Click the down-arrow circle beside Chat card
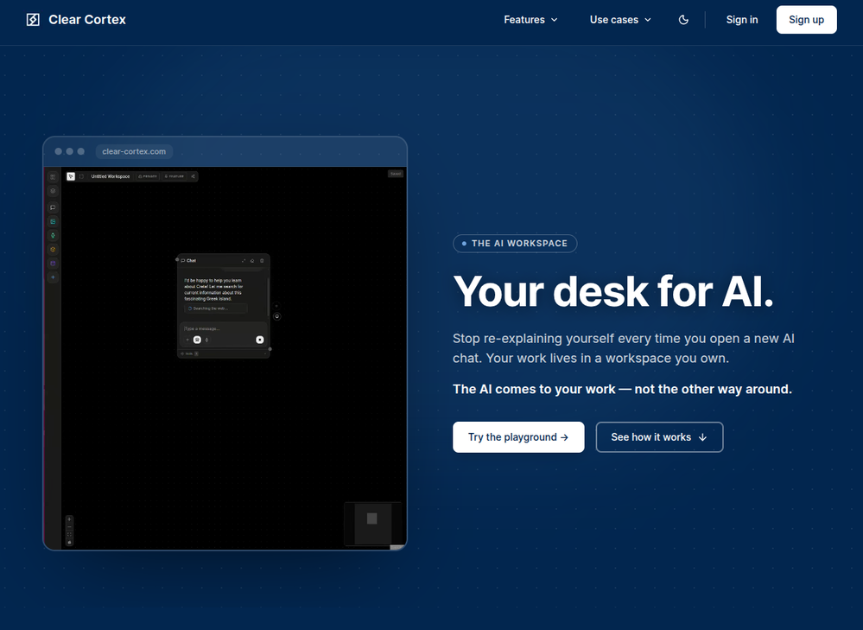Image resolution: width=863 pixels, height=630 pixels. coord(276,316)
